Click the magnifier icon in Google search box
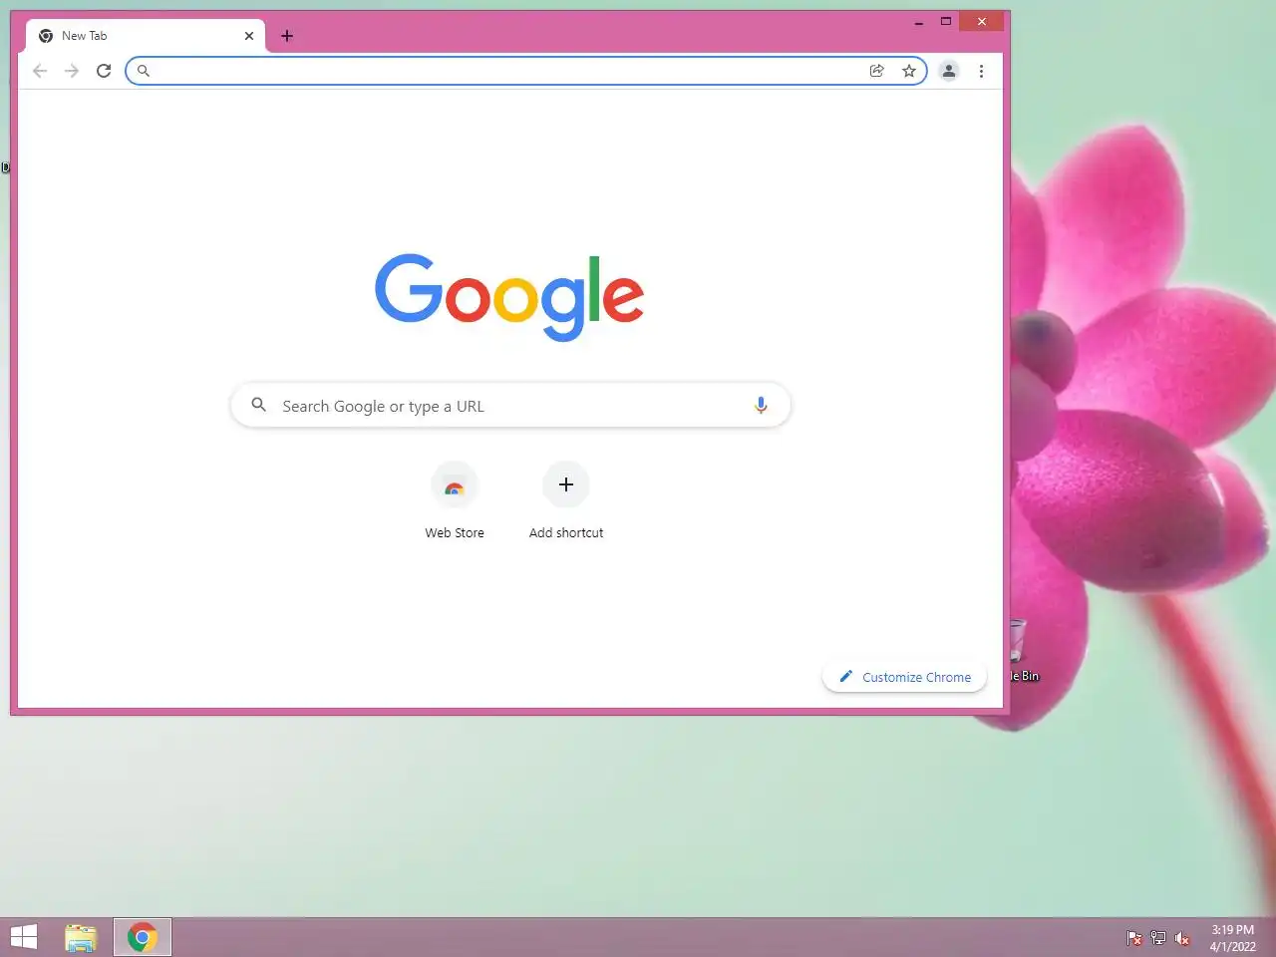The image size is (1276, 957). (259, 405)
